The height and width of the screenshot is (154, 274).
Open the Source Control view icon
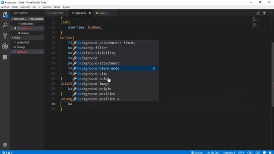click(5, 36)
